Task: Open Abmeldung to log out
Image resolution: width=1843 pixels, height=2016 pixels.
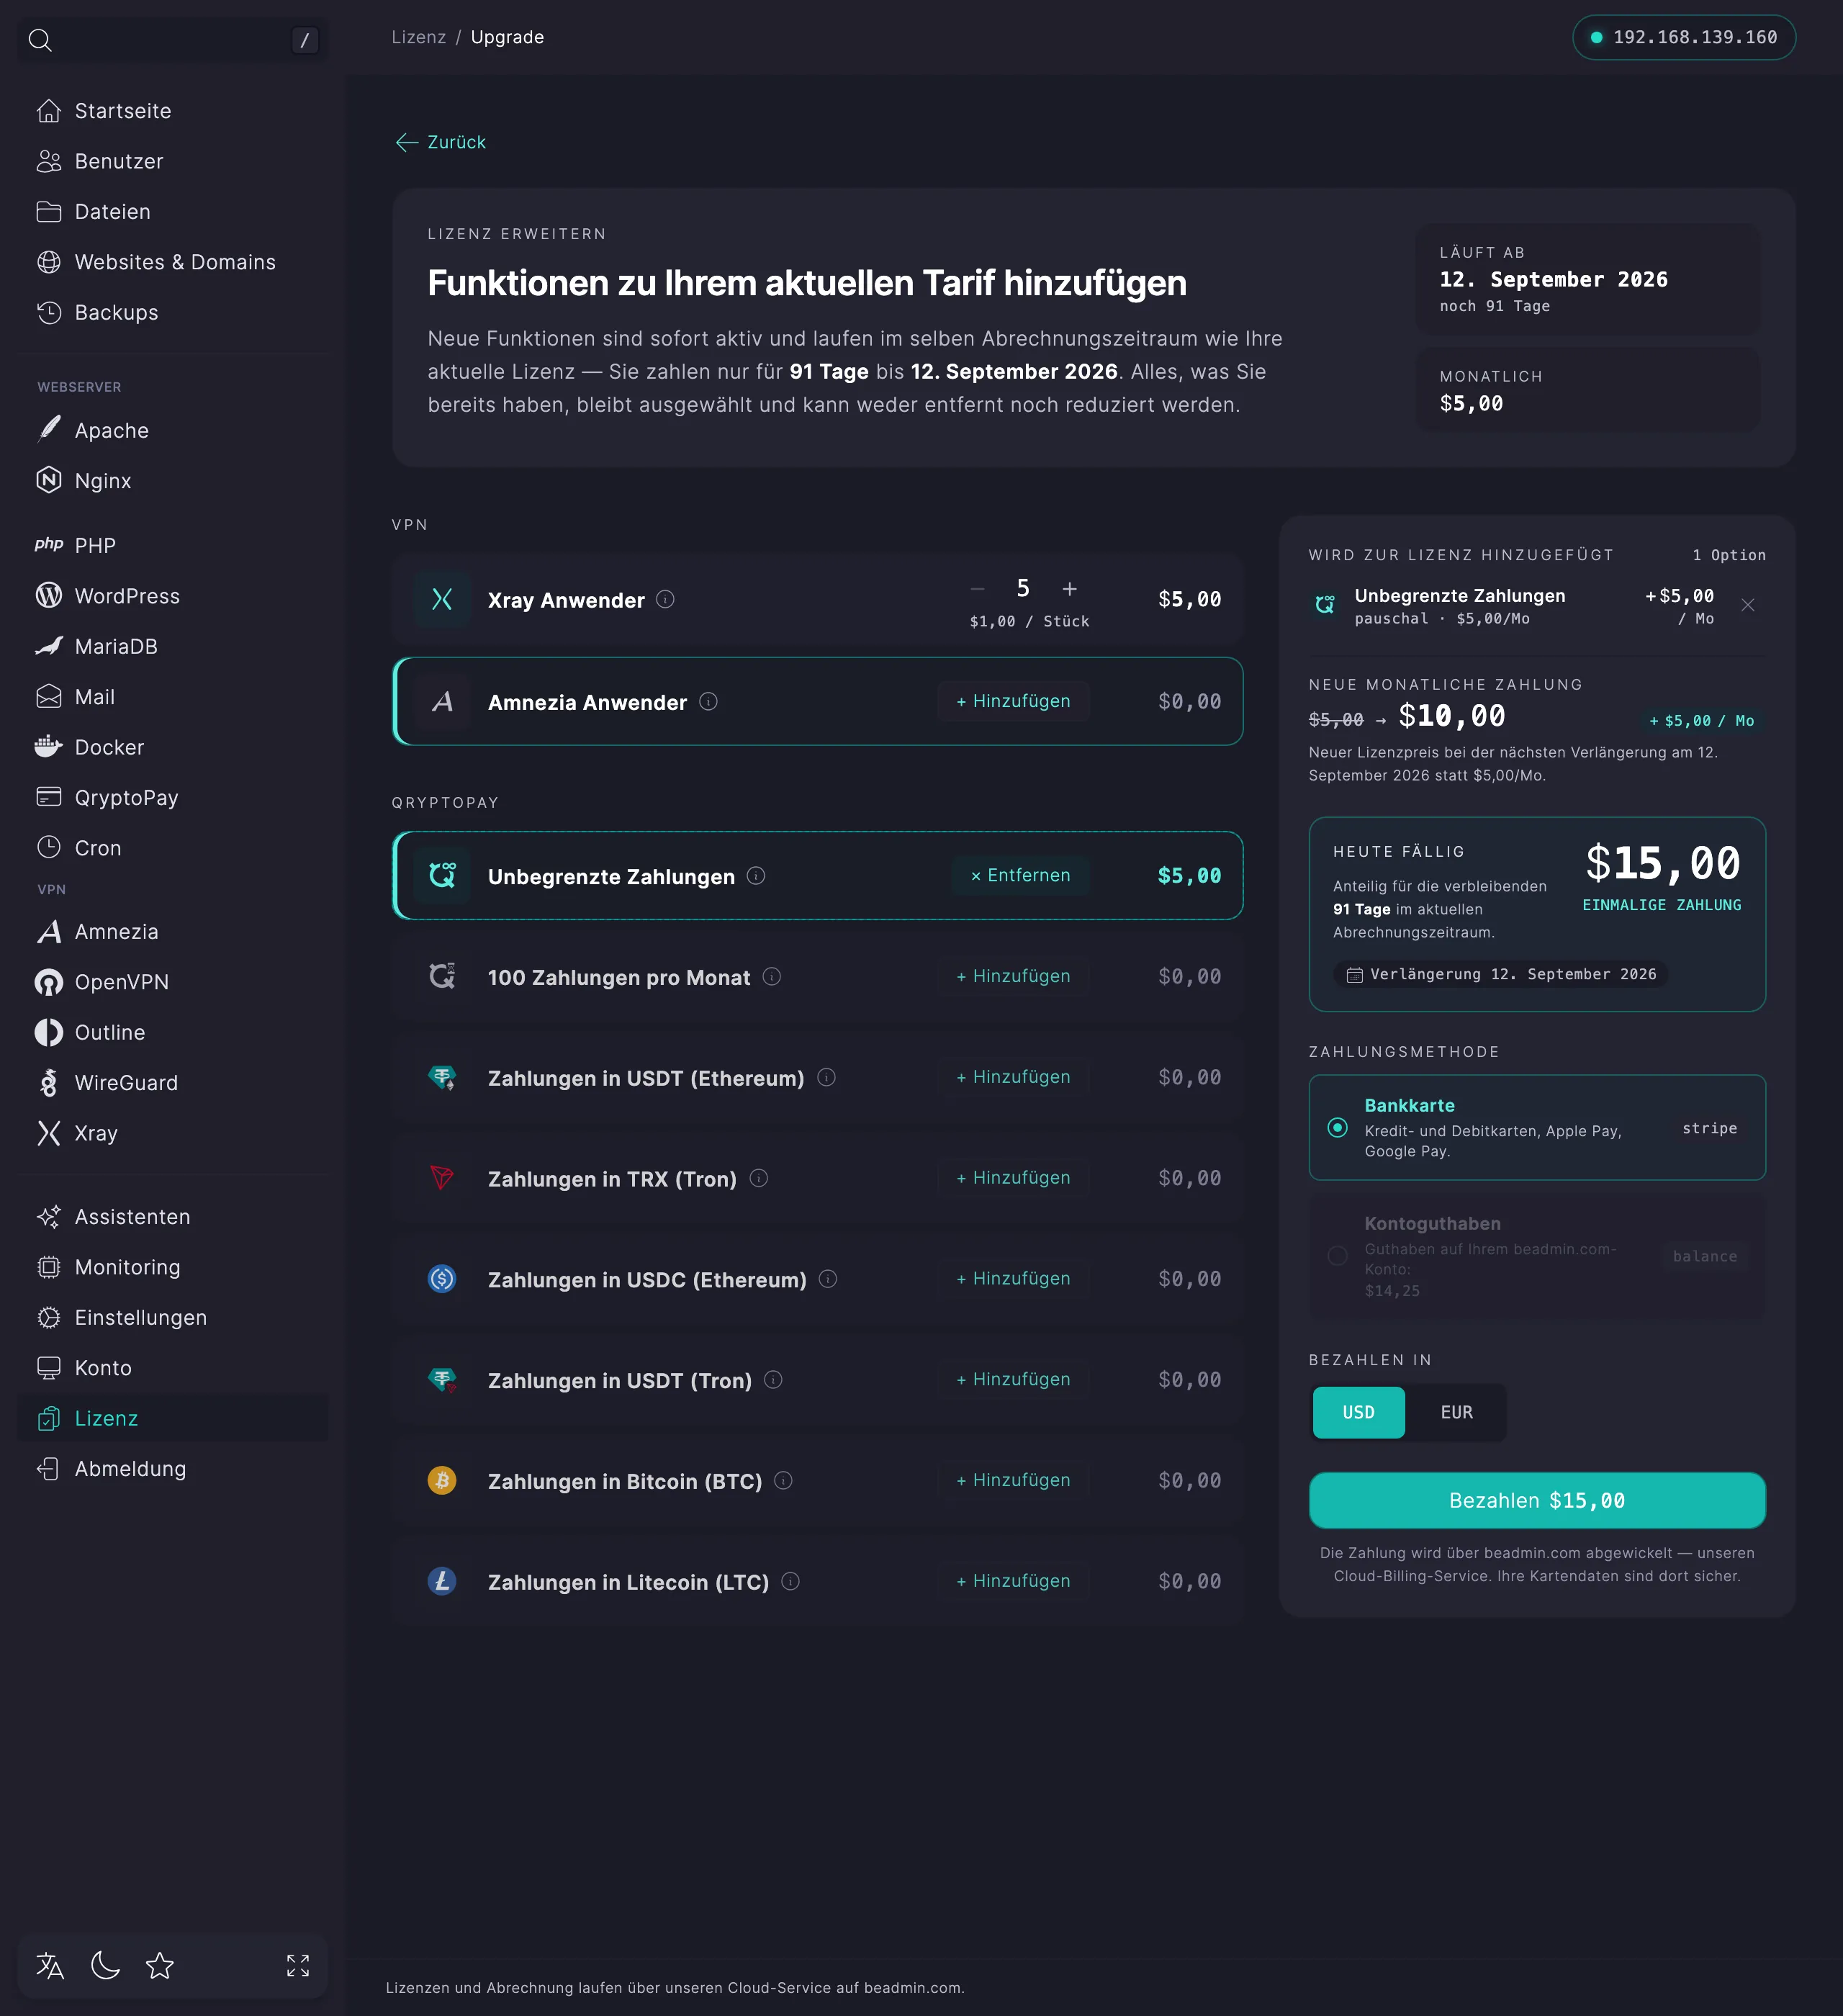Action: pyautogui.click(x=173, y=1468)
